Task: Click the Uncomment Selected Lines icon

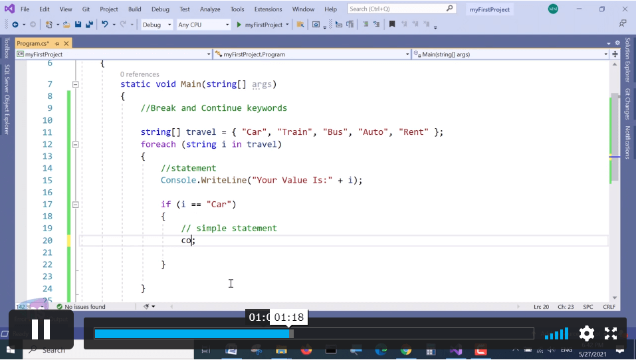Action: [x=376, y=25]
